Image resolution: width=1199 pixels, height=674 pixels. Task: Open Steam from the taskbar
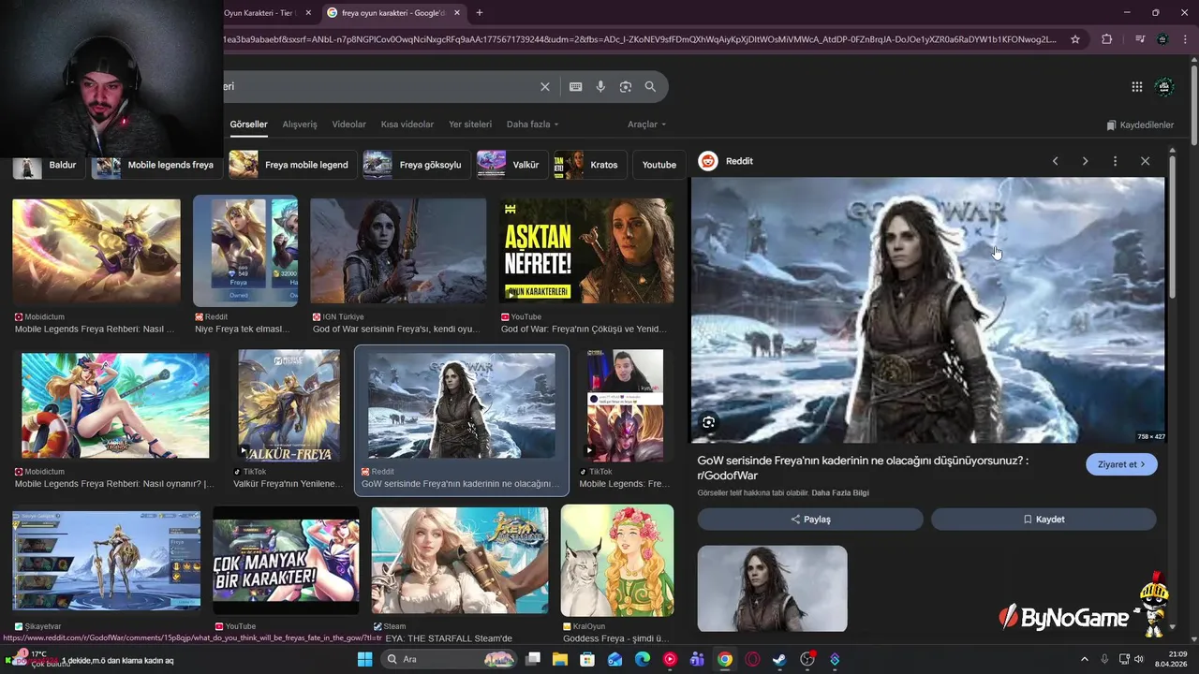(x=779, y=659)
